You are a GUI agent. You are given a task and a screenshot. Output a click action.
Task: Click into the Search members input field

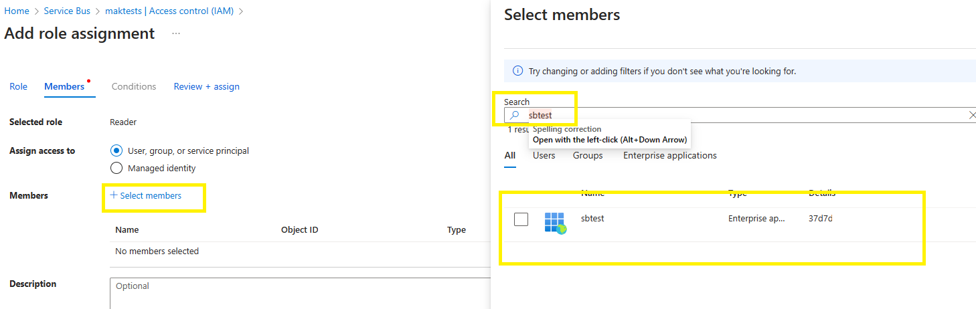[x=740, y=115]
